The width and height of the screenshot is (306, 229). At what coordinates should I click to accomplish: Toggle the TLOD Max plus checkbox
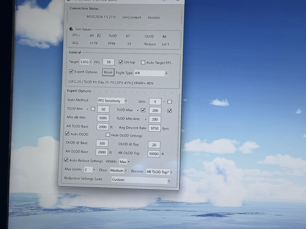coord(143,110)
